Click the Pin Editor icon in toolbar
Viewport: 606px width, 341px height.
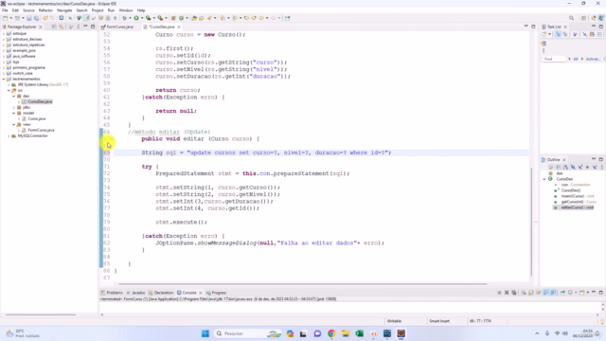click(287, 18)
